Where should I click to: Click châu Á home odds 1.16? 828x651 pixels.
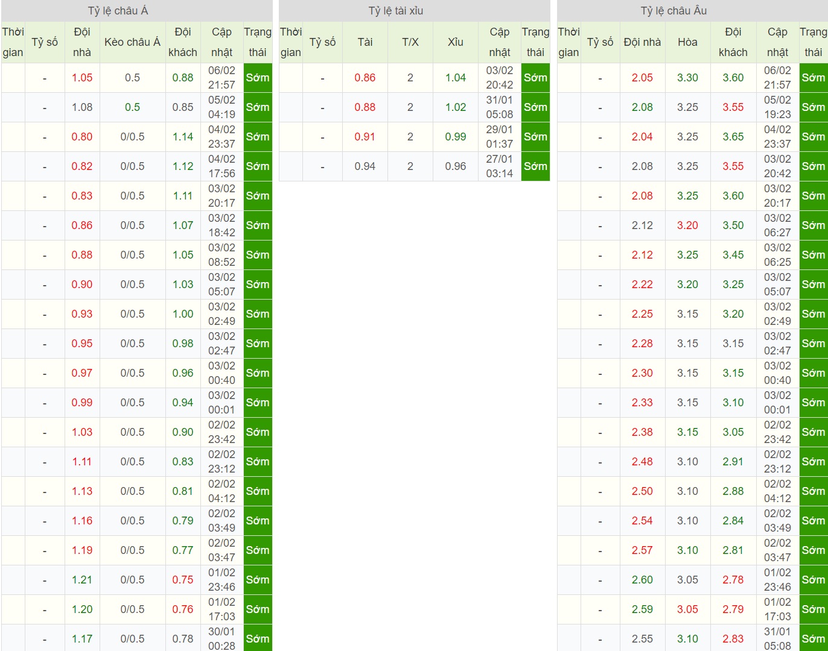point(82,521)
